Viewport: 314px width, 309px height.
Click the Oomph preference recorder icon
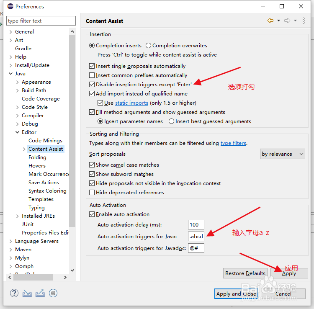coord(53,293)
